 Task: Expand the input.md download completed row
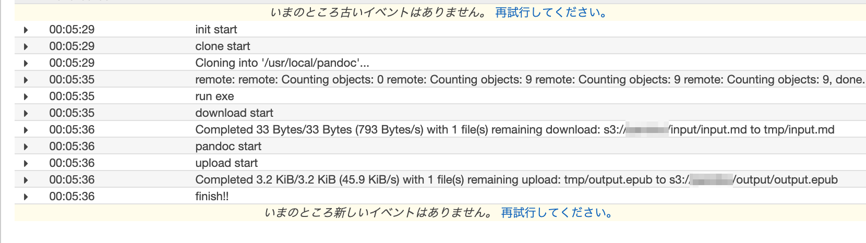click(x=26, y=130)
